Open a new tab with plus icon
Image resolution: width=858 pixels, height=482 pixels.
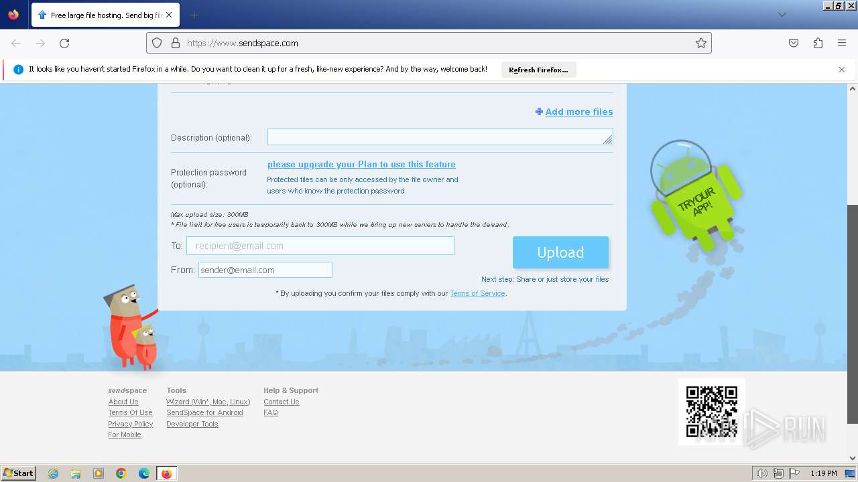(x=194, y=15)
